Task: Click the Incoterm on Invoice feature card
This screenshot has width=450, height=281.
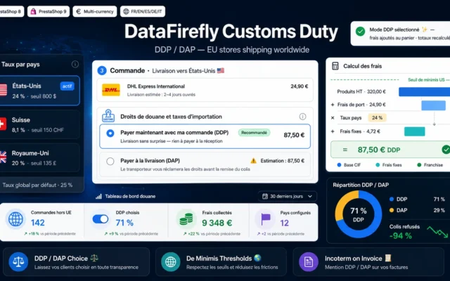Action: point(368,262)
